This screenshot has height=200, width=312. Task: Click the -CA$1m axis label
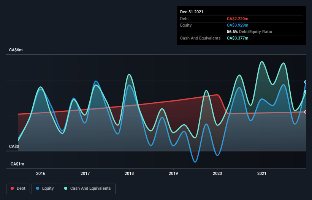pyautogui.click(x=16, y=164)
